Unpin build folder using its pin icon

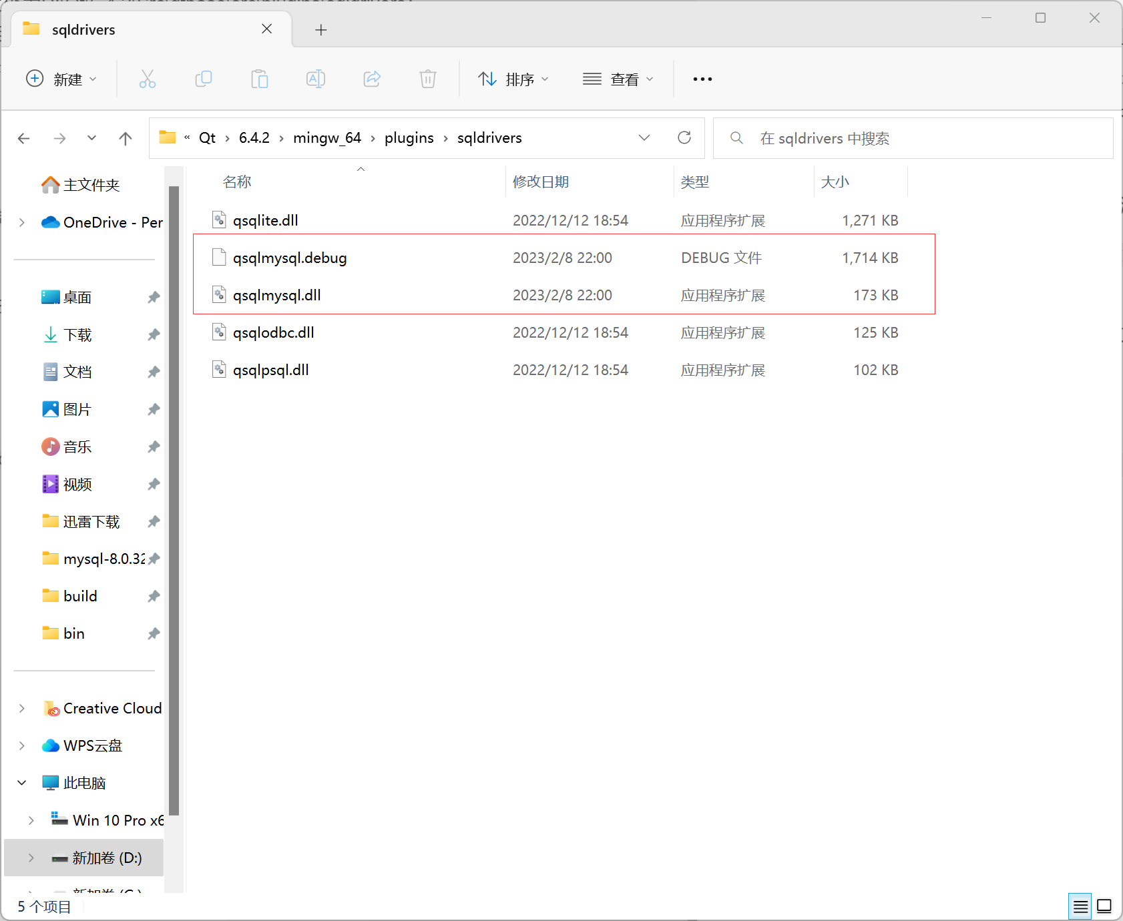pyautogui.click(x=154, y=596)
